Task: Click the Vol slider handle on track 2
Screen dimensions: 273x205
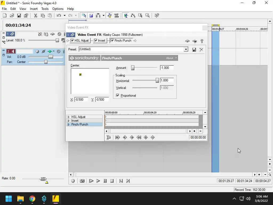Action: coord(50,57)
